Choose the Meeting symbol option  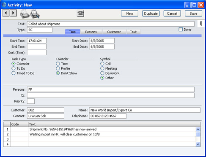[x=102, y=68]
